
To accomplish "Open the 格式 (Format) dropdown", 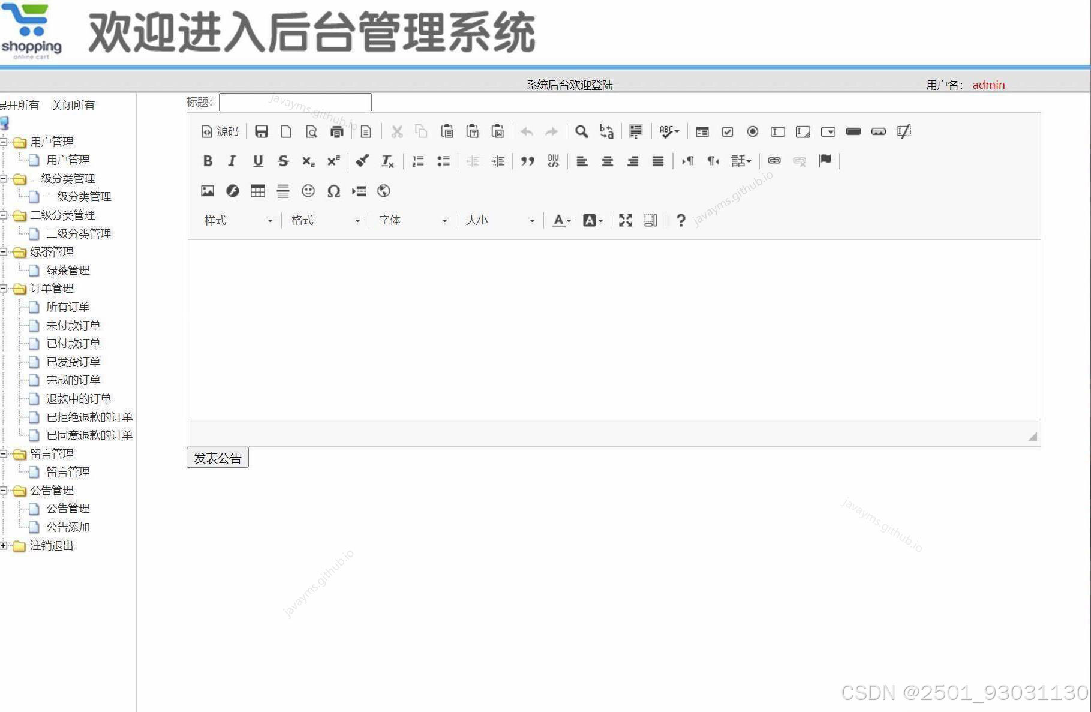I will 325,221.
